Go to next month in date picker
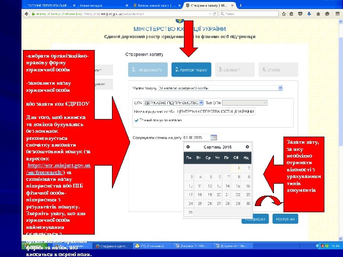The height and width of the screenshot is (257, 343). 247,147
